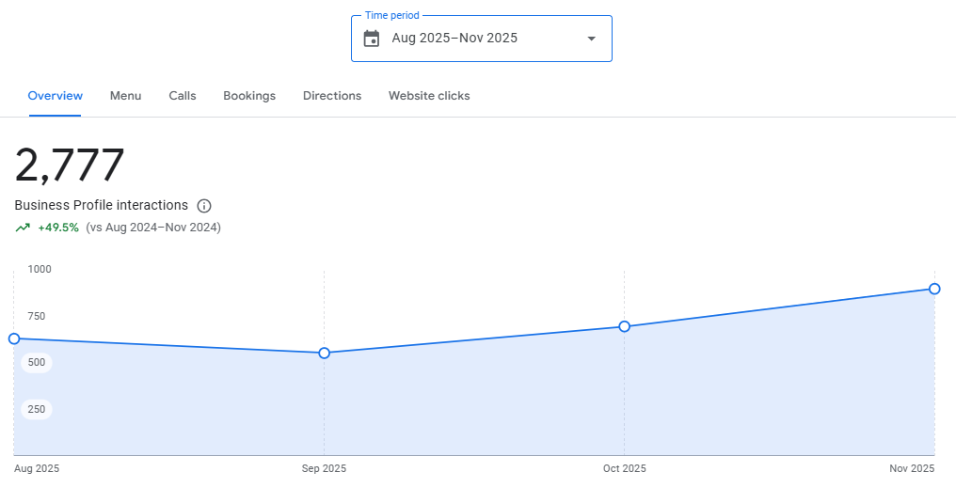Open the Aug 2025–Nov 2025 time period selector
The height and width of the screenshot is (488, 956).
point(482,39)
